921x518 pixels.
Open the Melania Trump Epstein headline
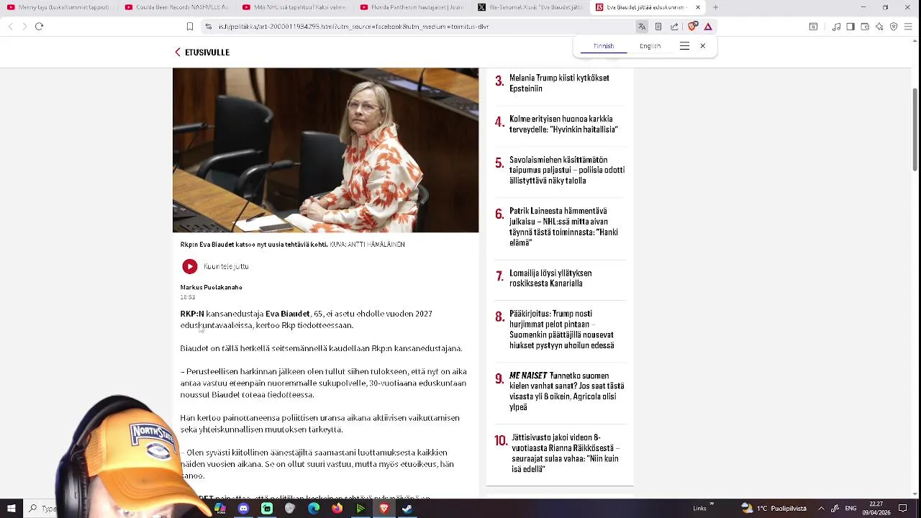pos(559,83)
